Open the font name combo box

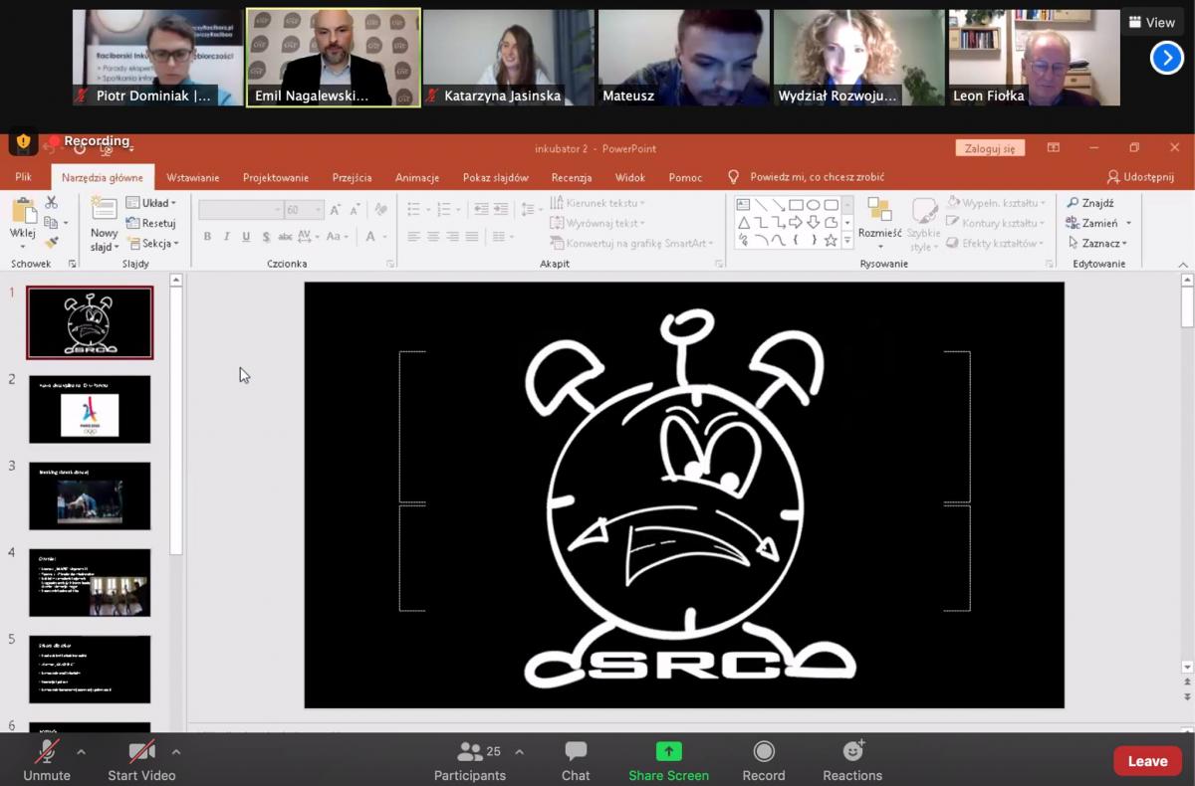click(240, 210)
